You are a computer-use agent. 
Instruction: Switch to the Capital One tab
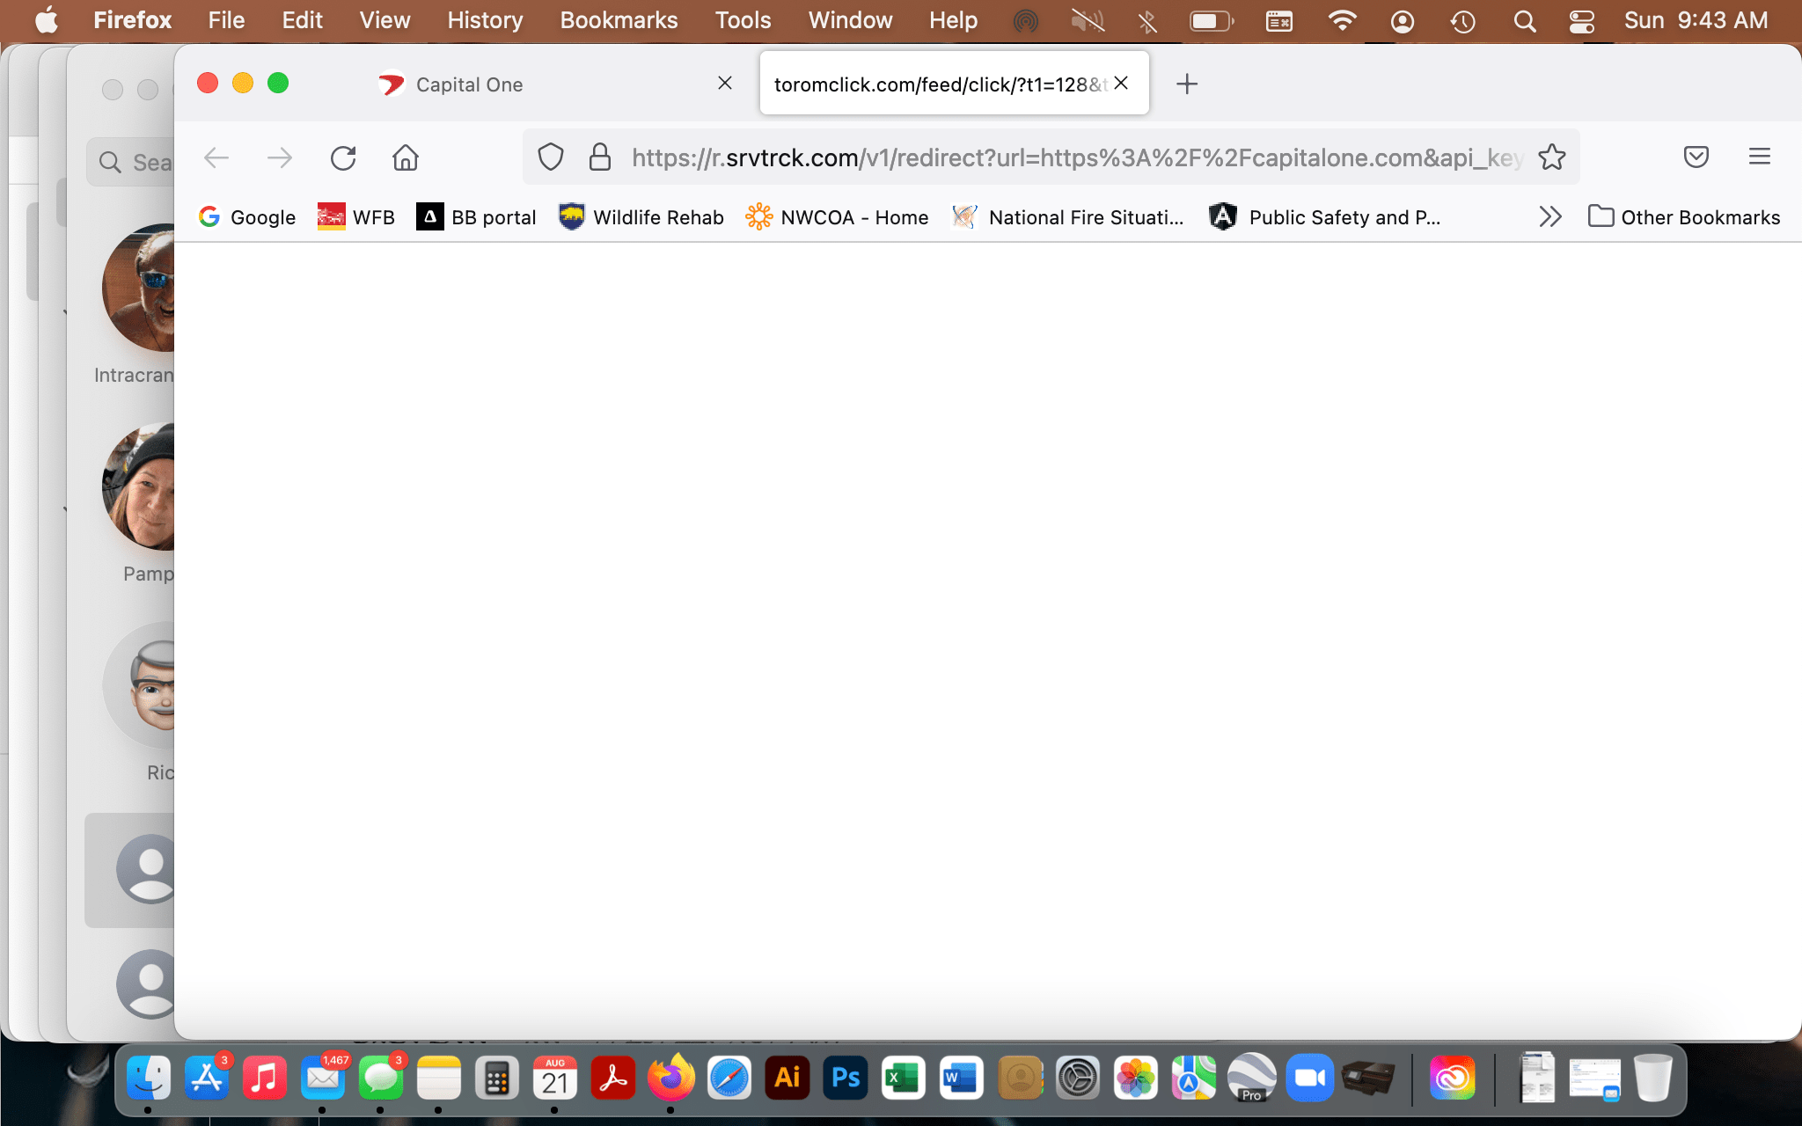coord(468,84)
